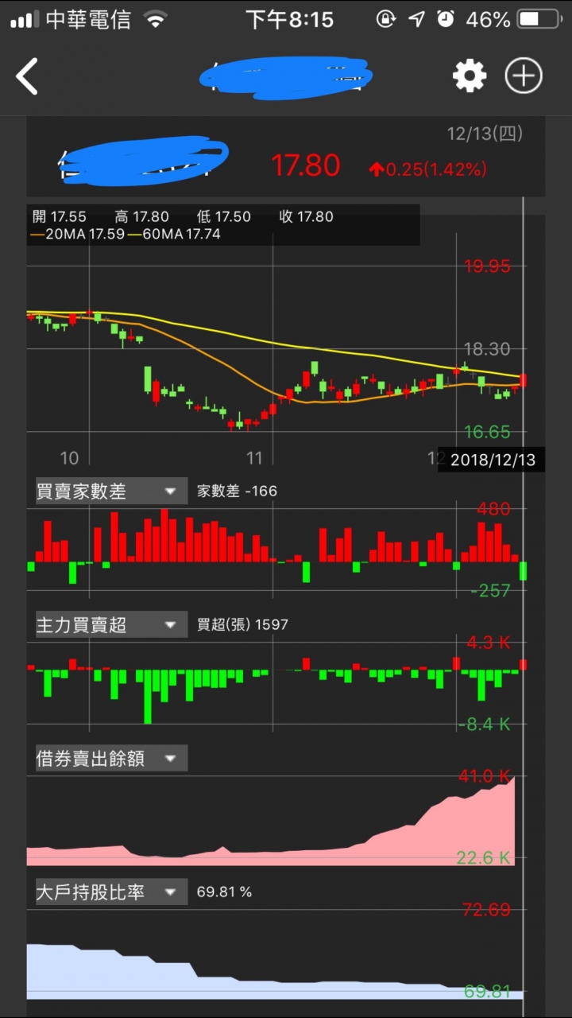Viewport: 572px width, 1018px height.
Task: Tap the status bar clock 下午8:15
Action: click(290, 19)
